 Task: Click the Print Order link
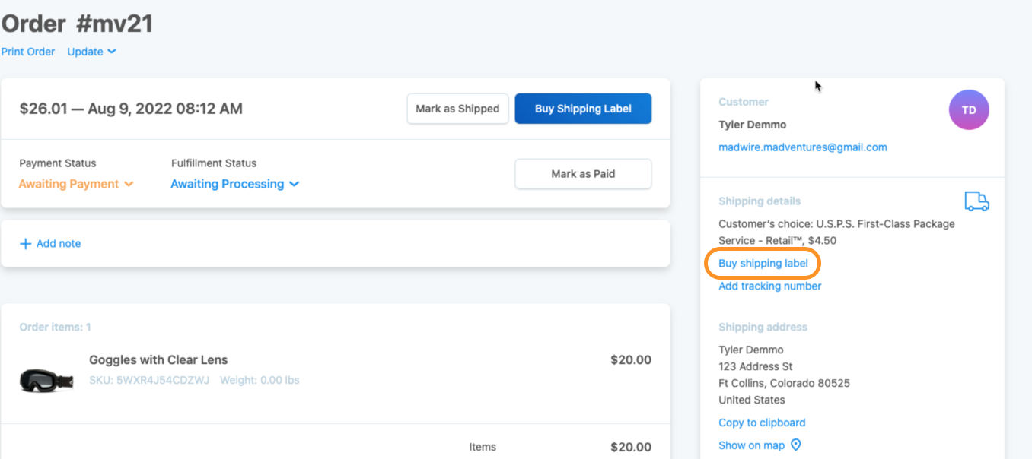pos(28,52)
